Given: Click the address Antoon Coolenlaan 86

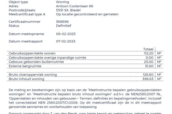Looking at the screenshot, I should tap(75, 6).
